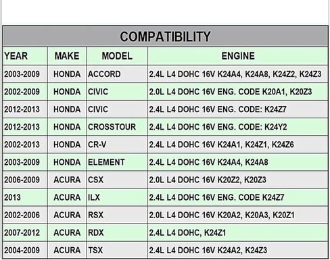Click the ACCORD model cell
This screenshot has width=330, height=260.
click(117, 74)
